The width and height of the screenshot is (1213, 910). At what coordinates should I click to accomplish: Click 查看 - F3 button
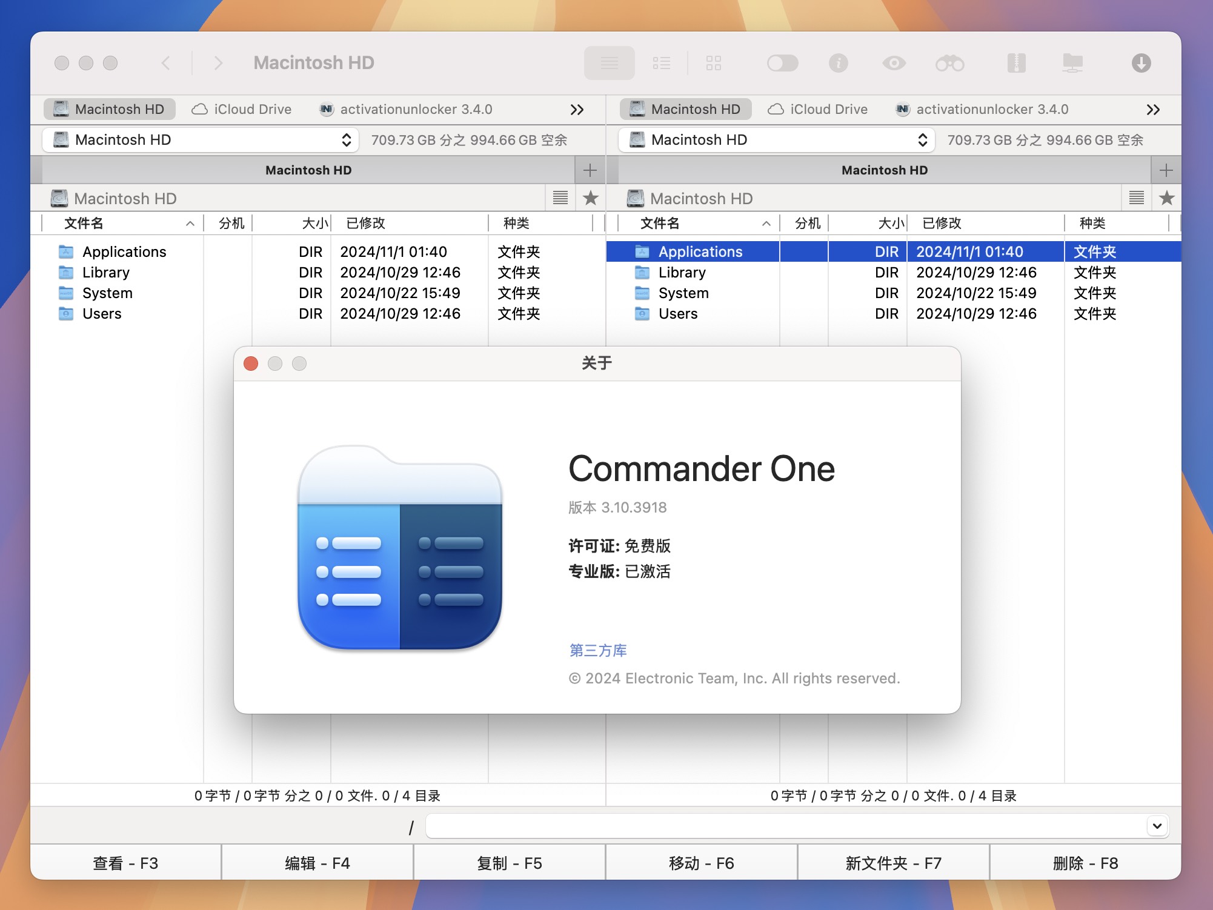126,863
